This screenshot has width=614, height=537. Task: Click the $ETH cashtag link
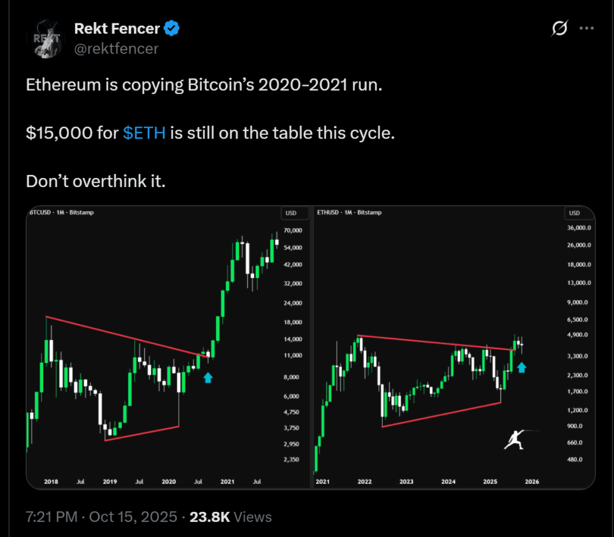click(144, 132)
